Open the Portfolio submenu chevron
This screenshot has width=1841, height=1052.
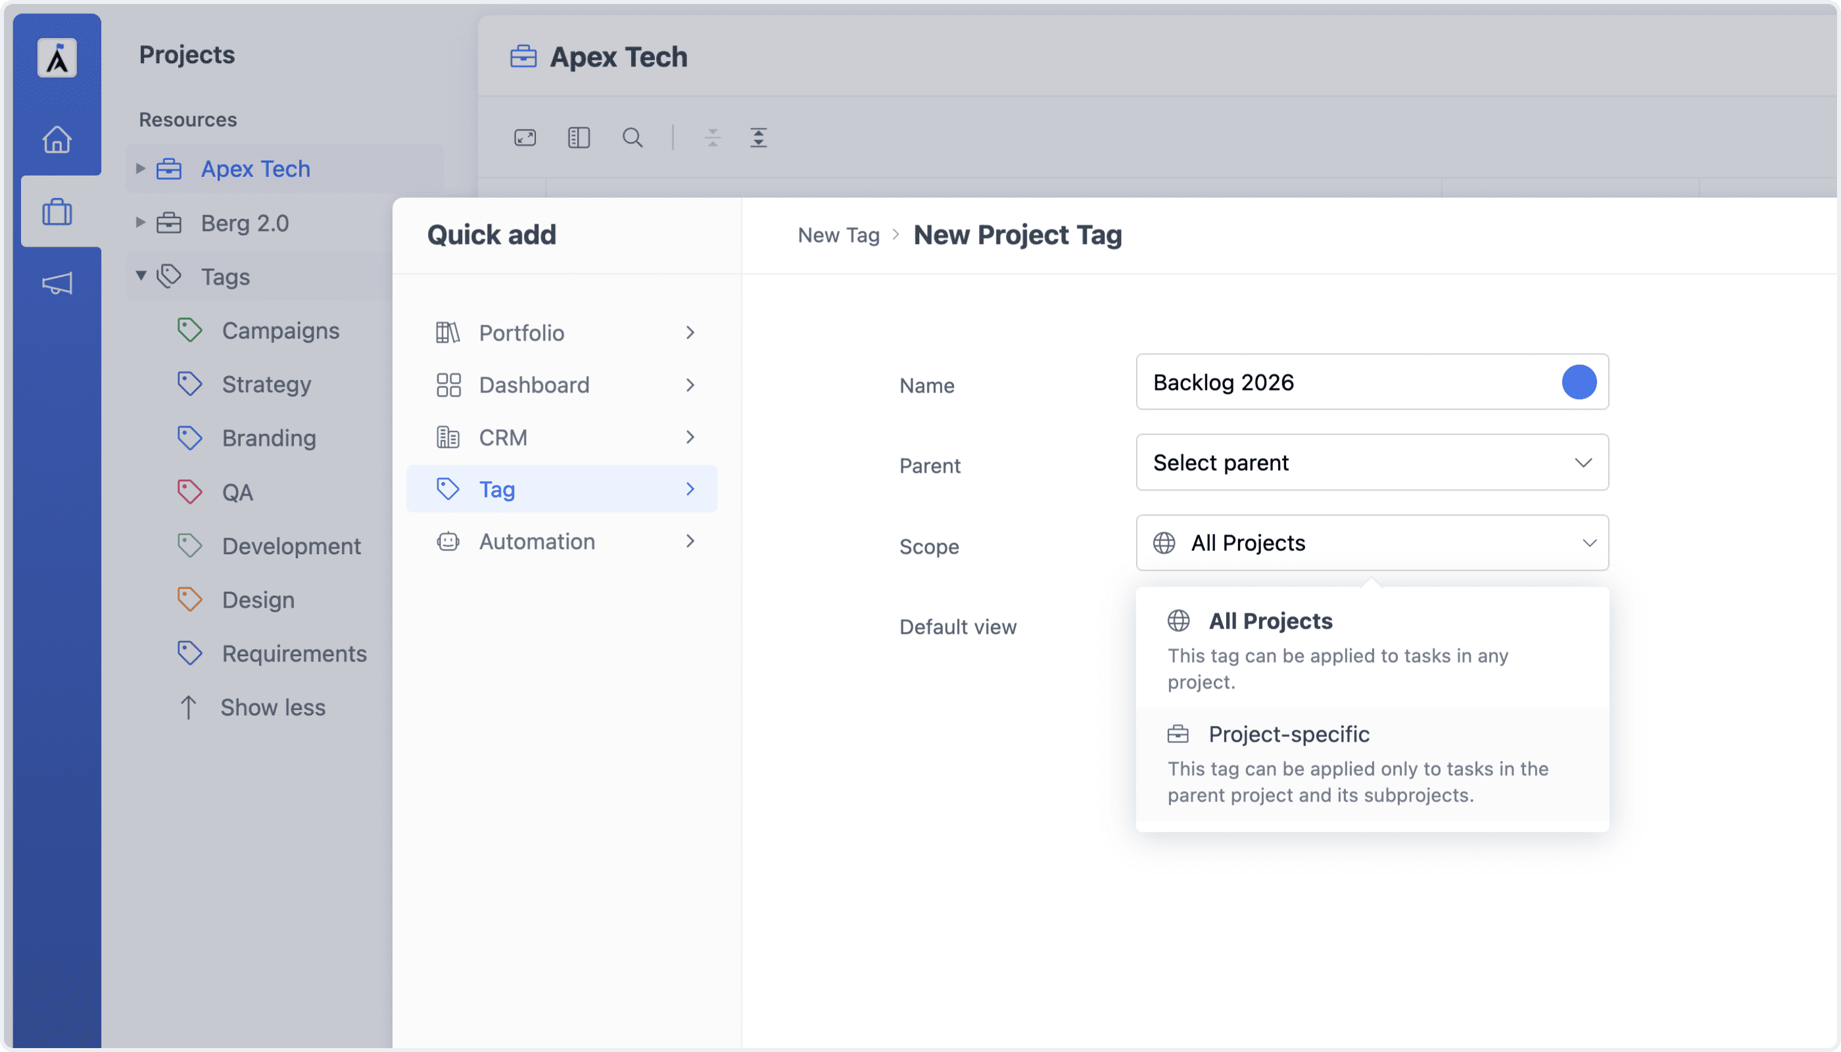click(690, 332)
